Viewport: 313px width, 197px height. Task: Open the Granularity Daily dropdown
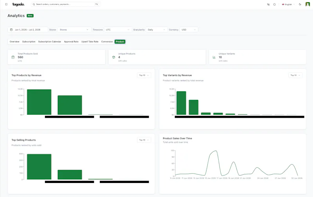(x=157, y=30)
